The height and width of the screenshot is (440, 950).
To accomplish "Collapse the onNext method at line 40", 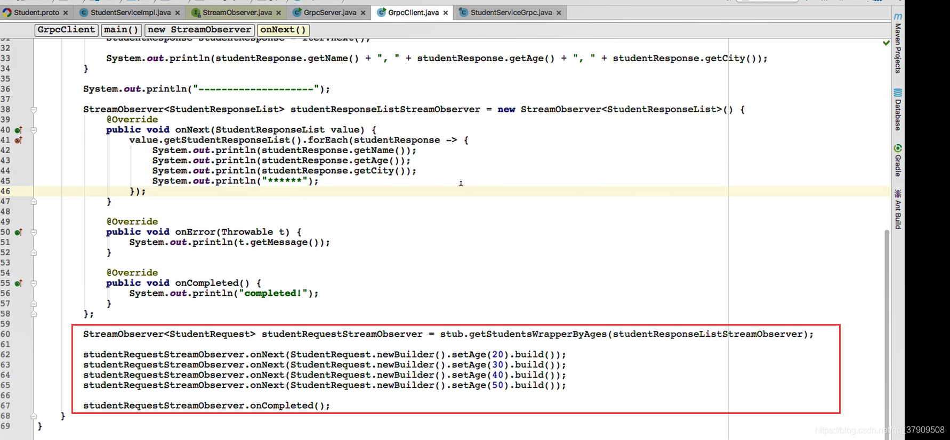I will [x=34, y=130].
